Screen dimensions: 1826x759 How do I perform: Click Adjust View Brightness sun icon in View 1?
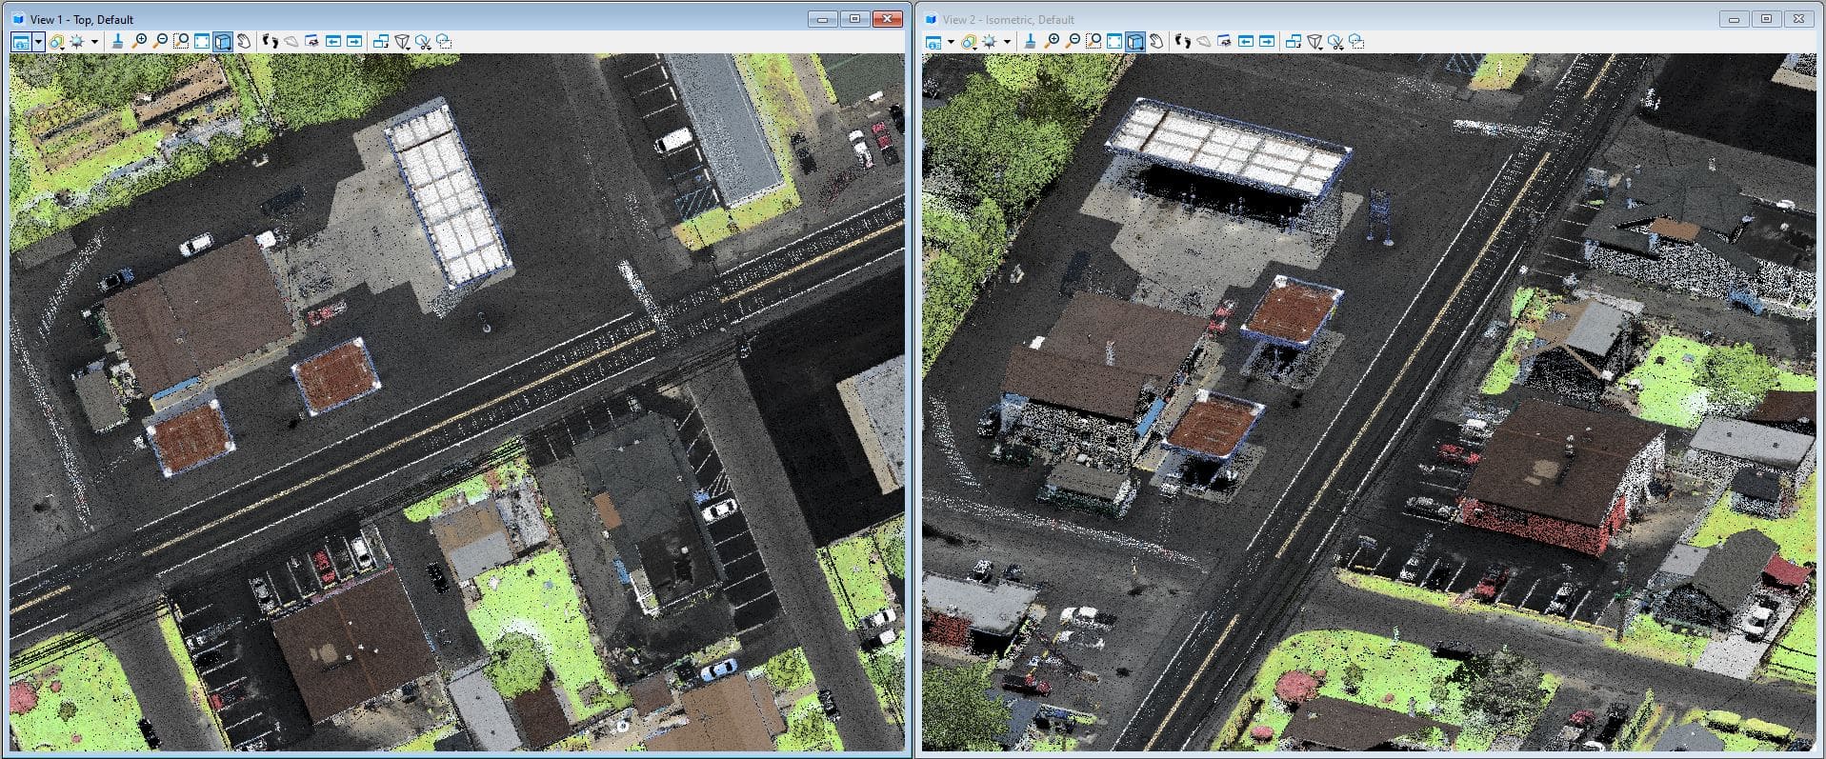tap(77, 42)
